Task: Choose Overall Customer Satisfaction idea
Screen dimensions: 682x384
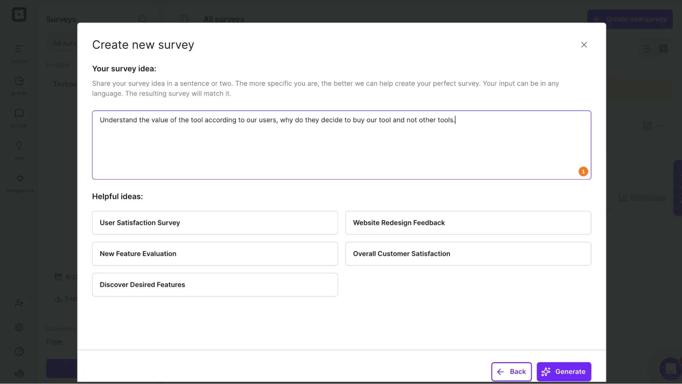Action: pyautogui.click(x=468, y=254)
